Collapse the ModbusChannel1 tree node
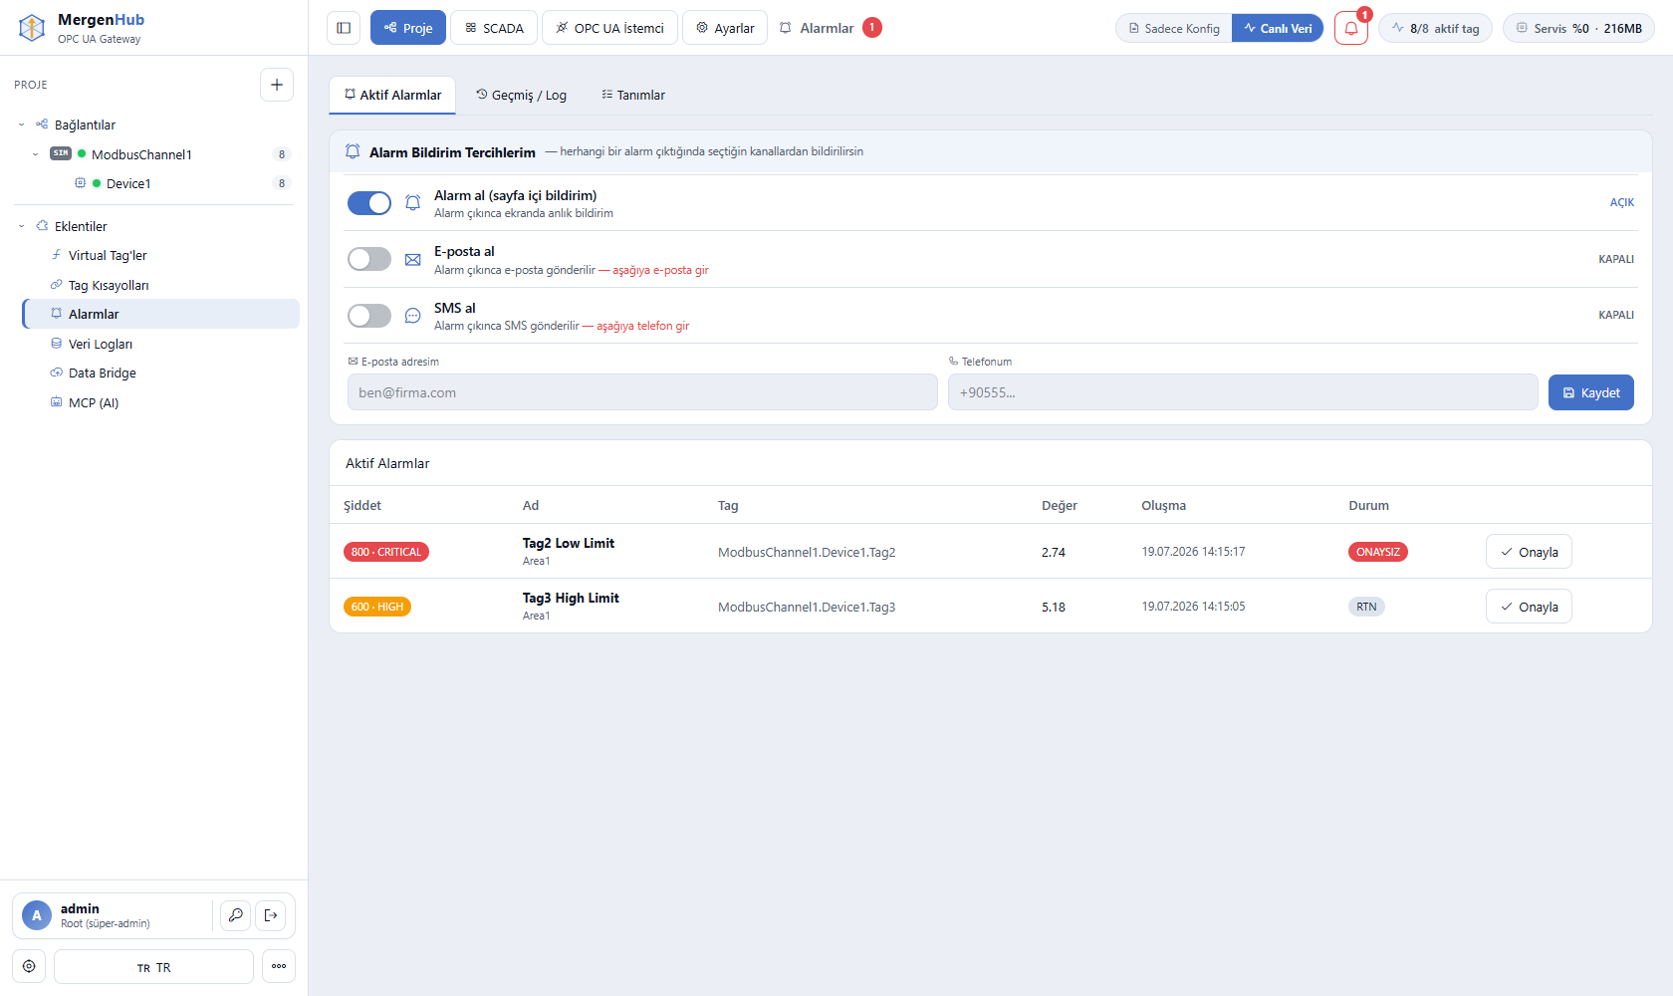Viewport: 1673px width, 996px height. 35,154
